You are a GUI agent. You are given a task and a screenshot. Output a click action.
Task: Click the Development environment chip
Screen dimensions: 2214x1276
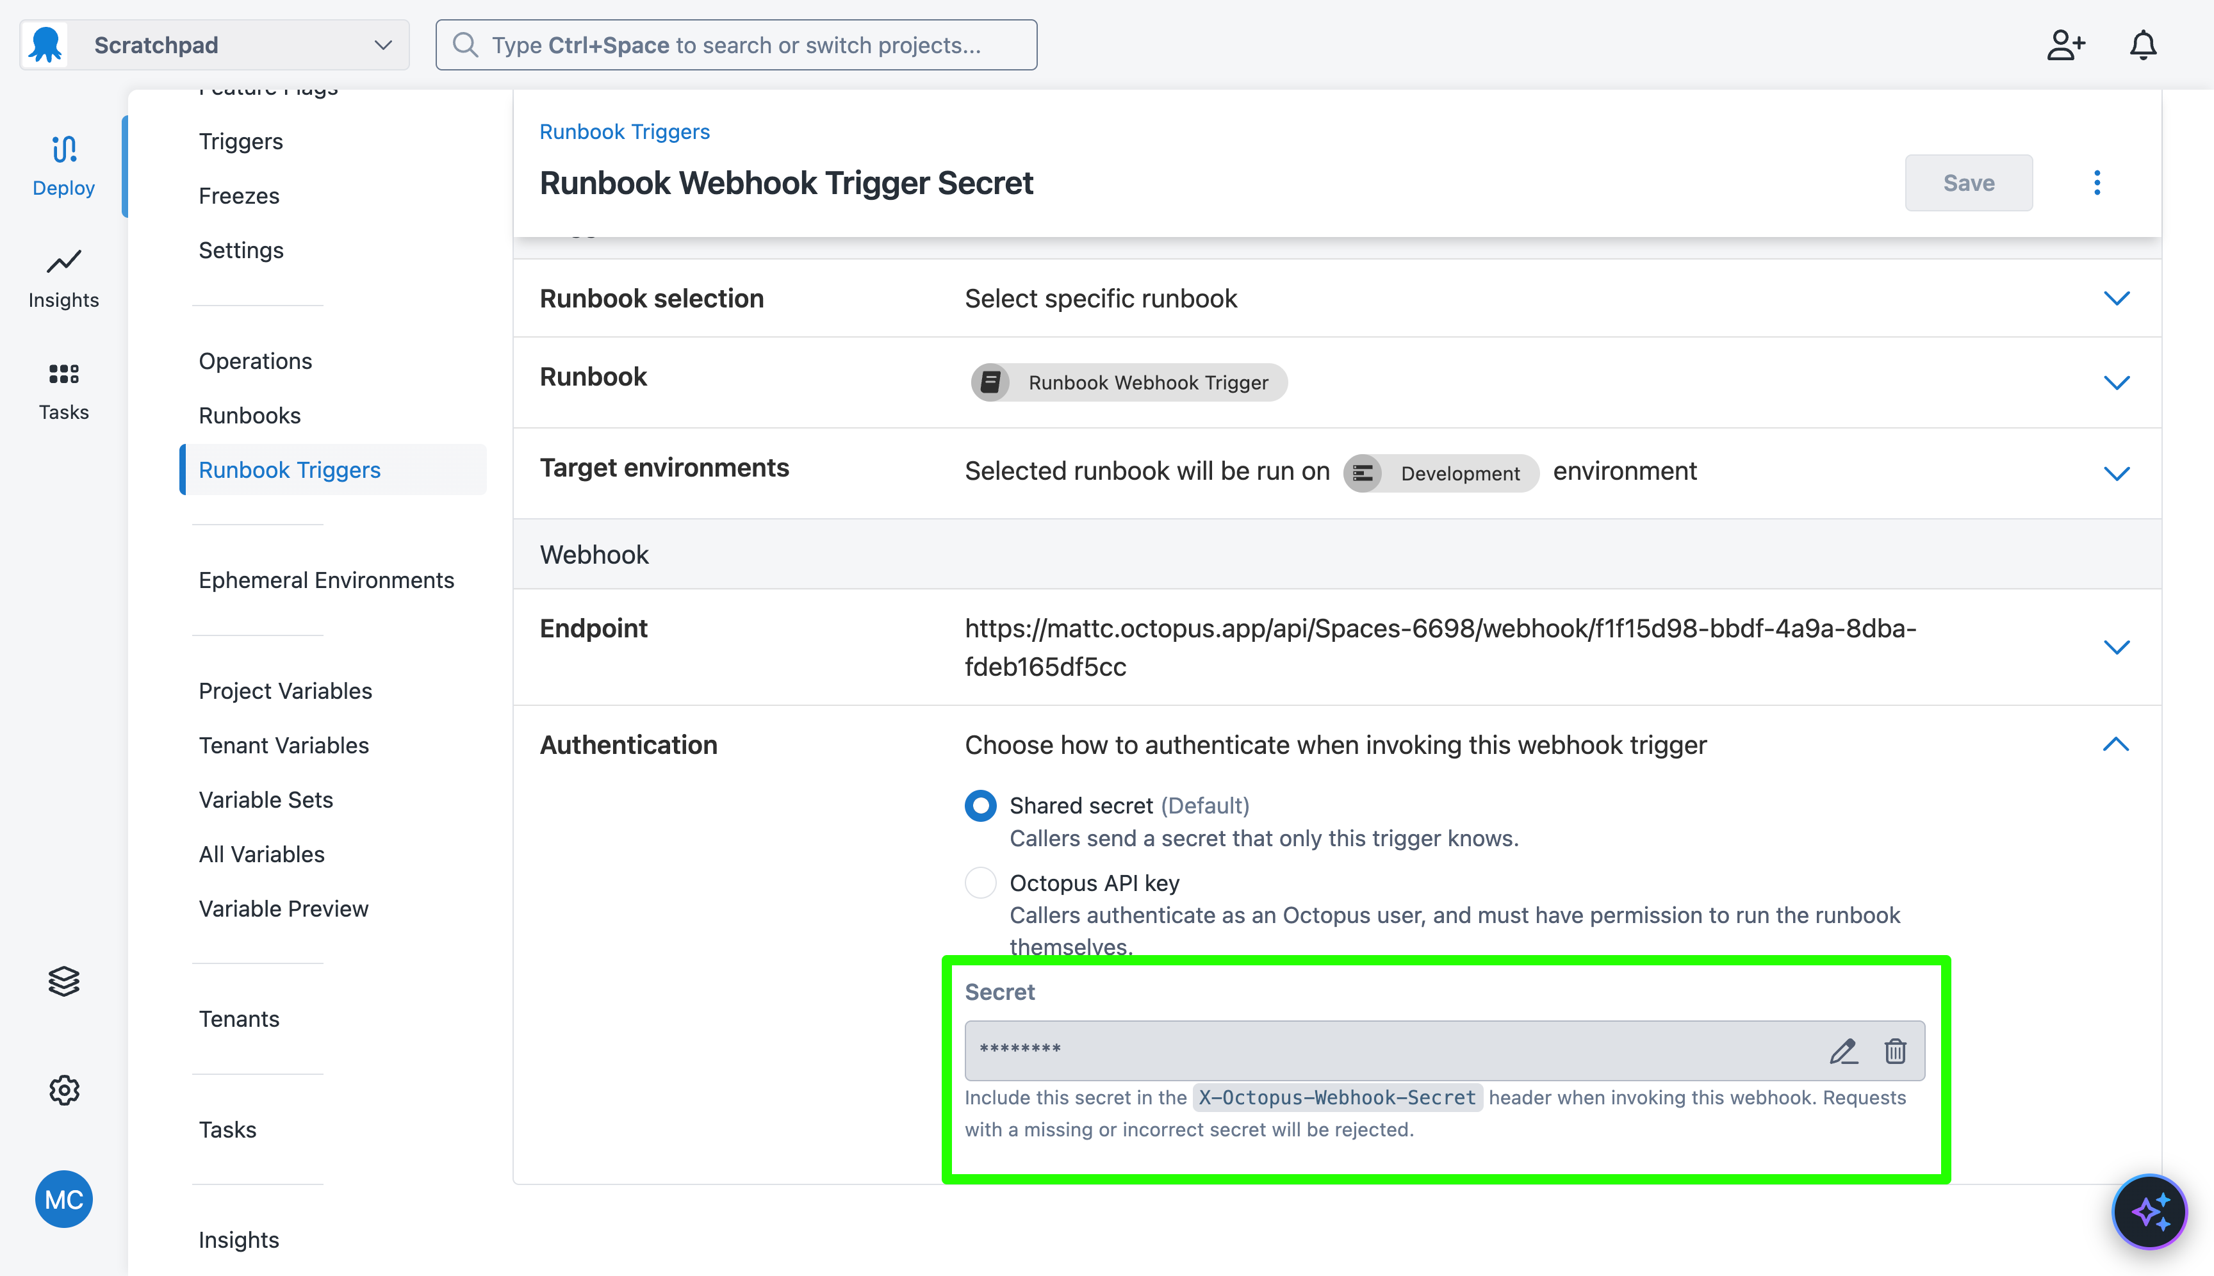1441,473
